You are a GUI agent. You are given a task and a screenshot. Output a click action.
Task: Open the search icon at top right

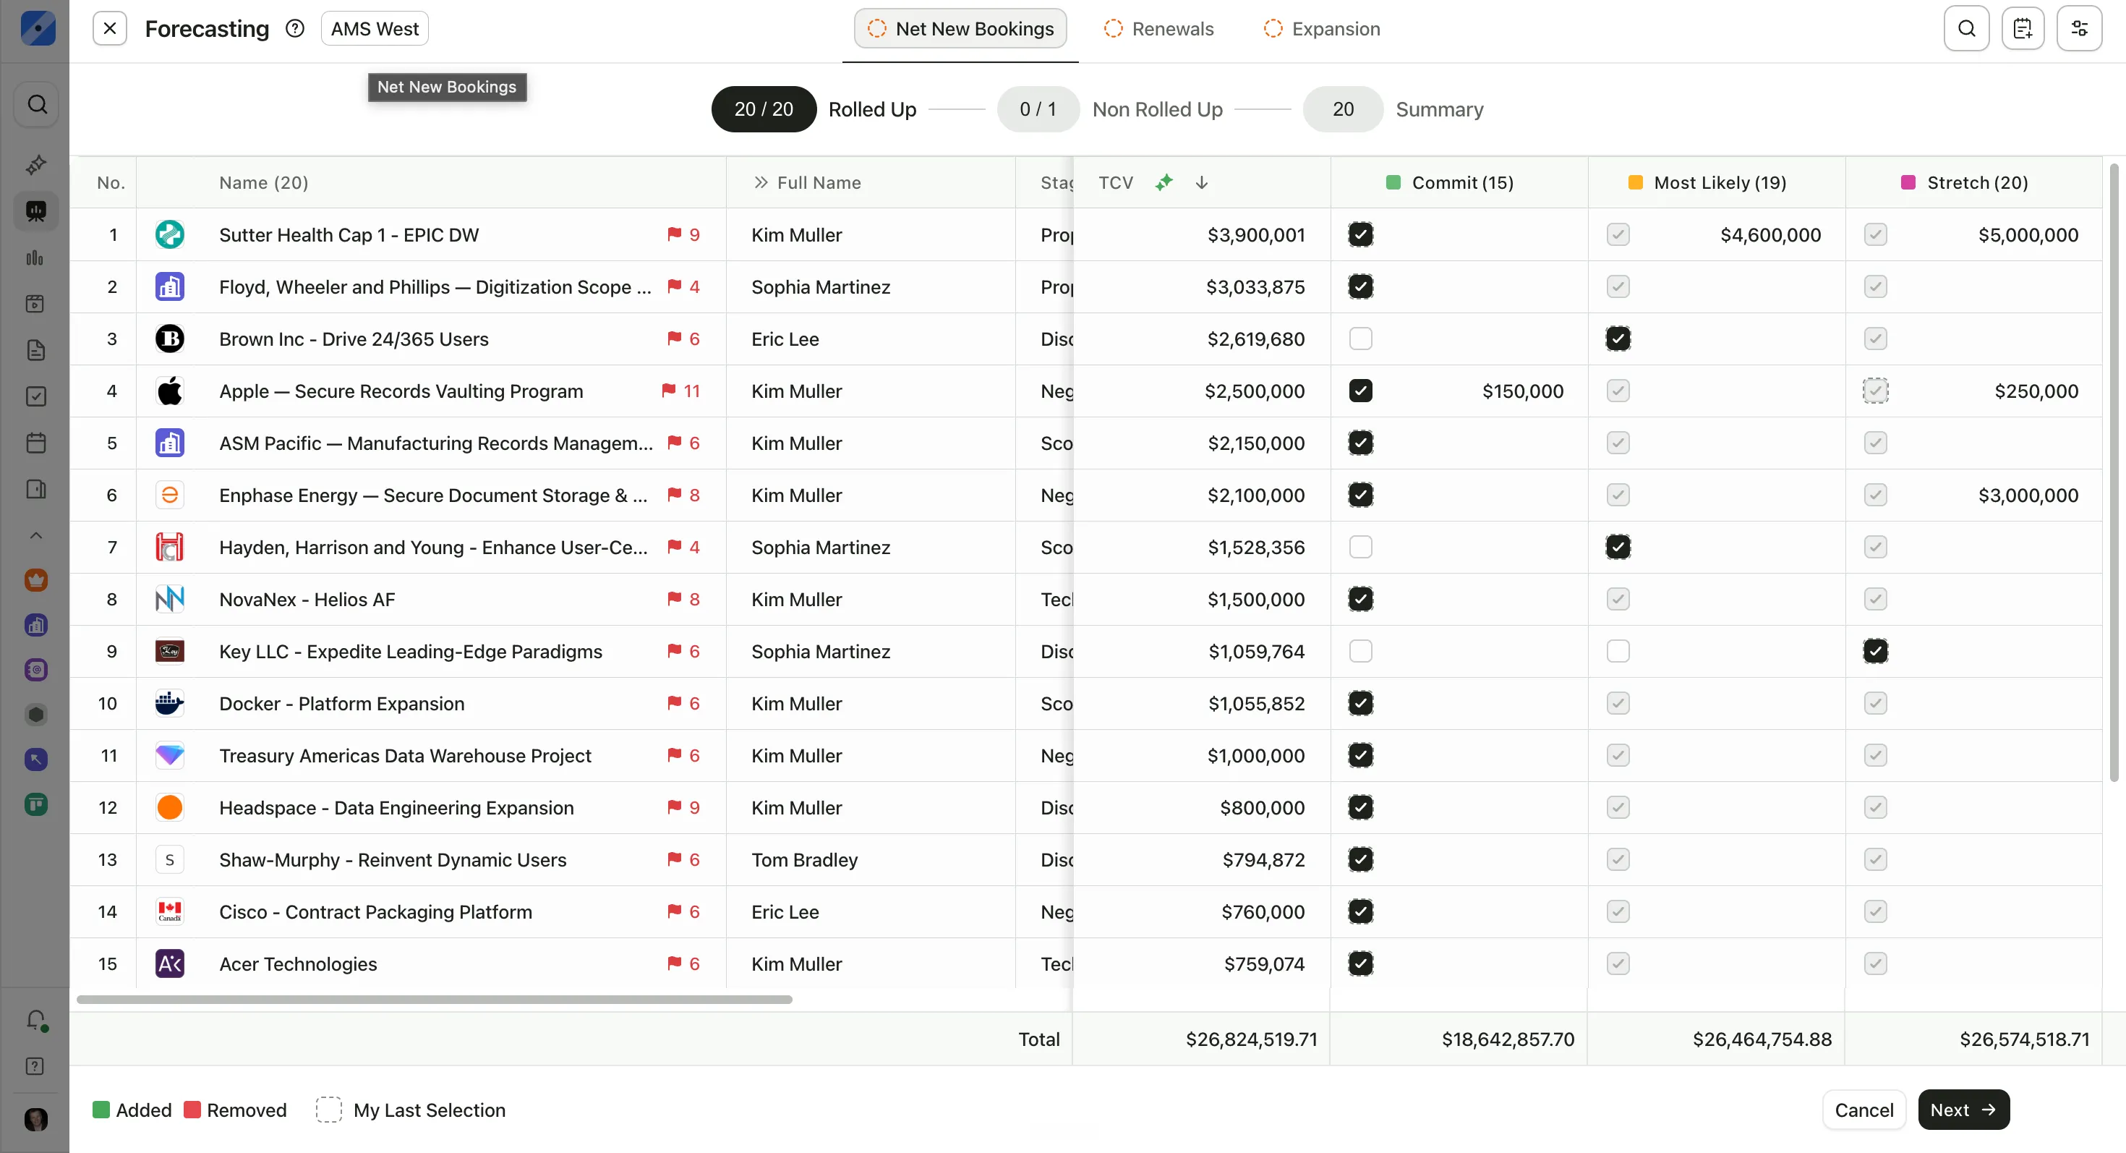(x=1967, y=29)
